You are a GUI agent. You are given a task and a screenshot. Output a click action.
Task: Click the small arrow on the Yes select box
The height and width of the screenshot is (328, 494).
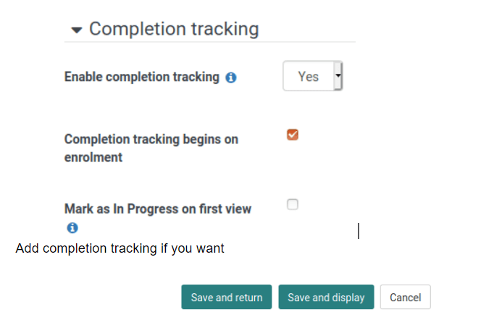pos(338,76)
